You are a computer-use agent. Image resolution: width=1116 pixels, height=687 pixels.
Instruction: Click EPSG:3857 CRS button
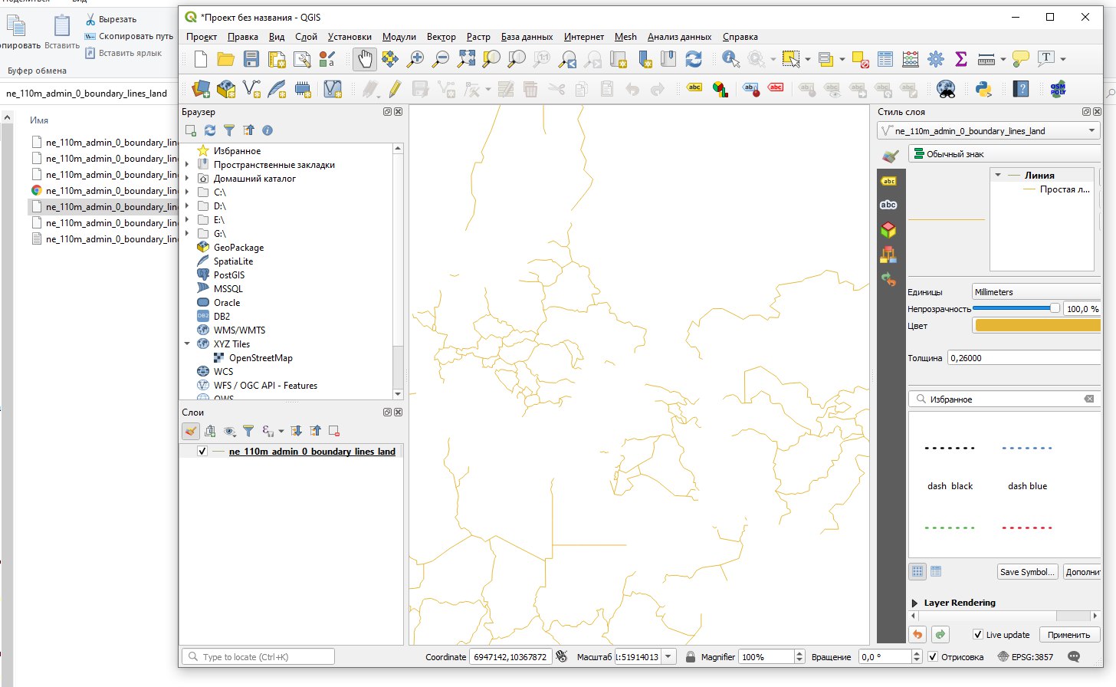click(1026, 656)
